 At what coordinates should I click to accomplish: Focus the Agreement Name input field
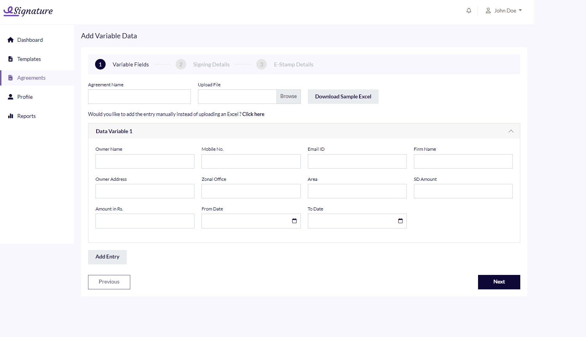139,97
